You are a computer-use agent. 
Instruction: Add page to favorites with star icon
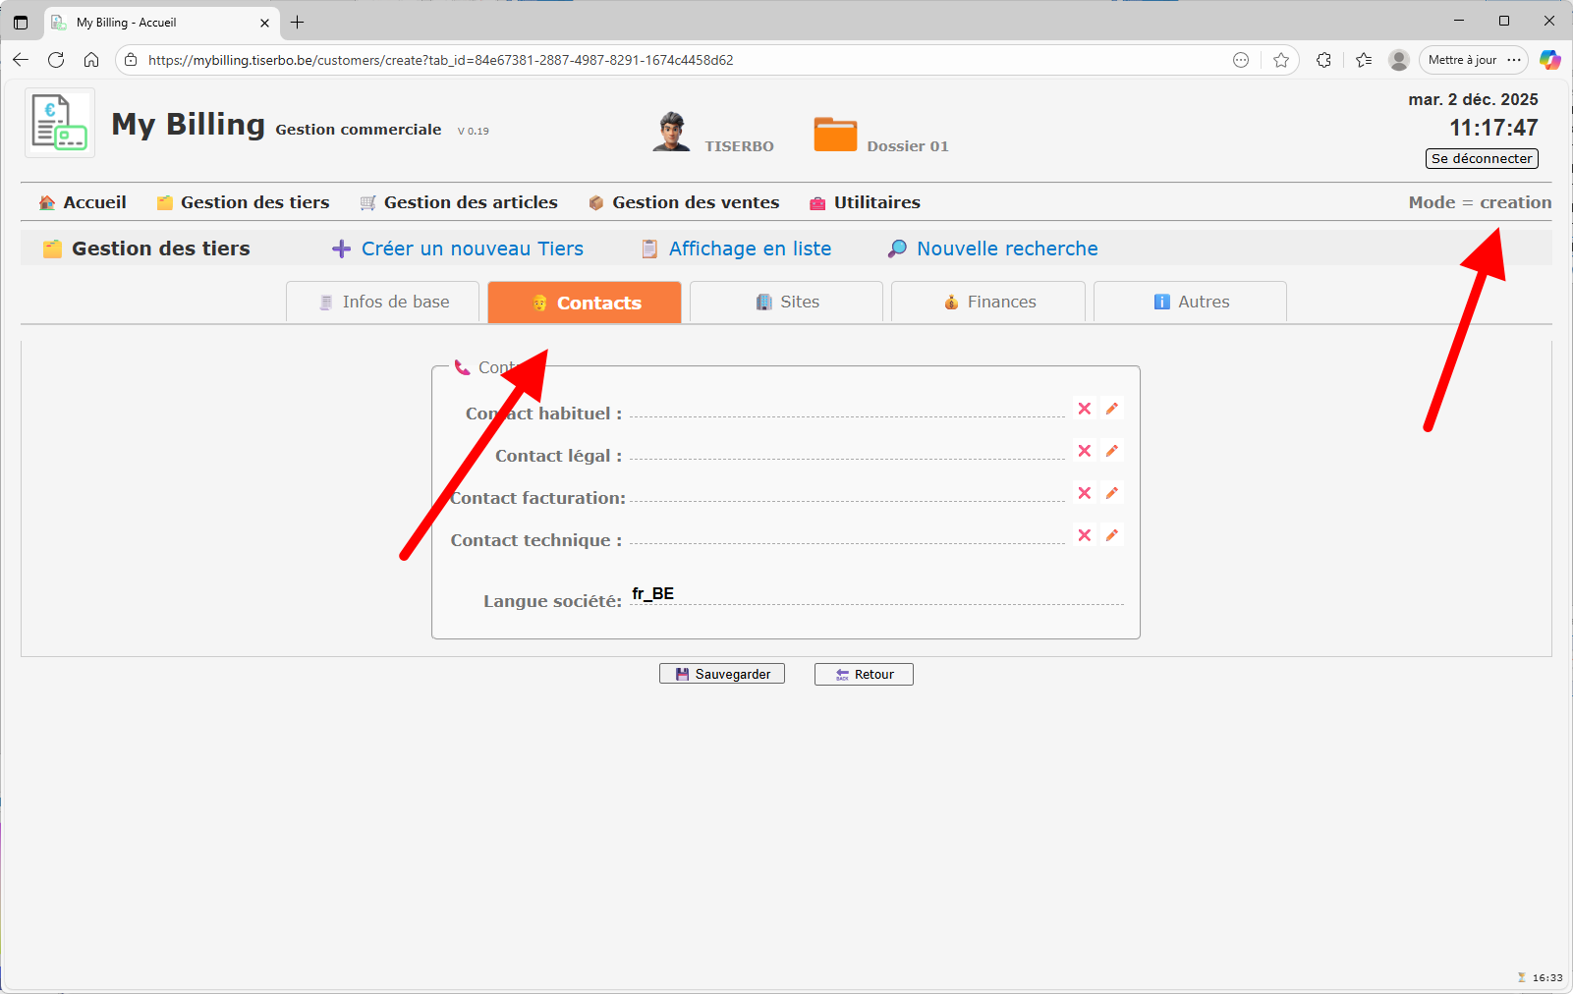point(1280,60)
